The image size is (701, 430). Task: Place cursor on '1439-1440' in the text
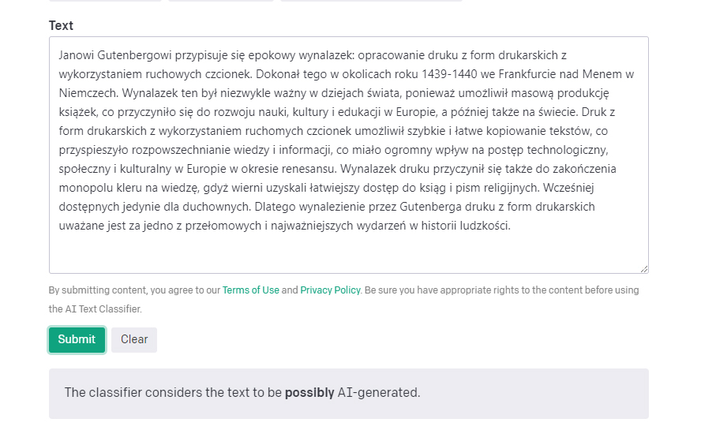pos(449,73)
